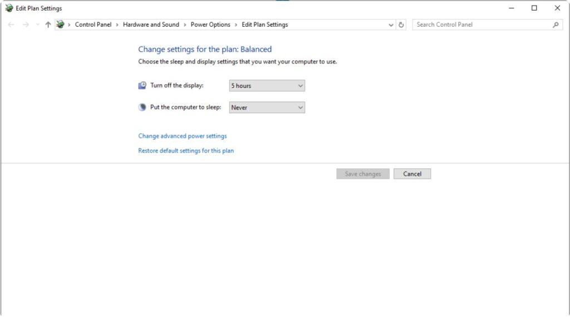Expand chevron after Control Panel breadcrumb

117,25
